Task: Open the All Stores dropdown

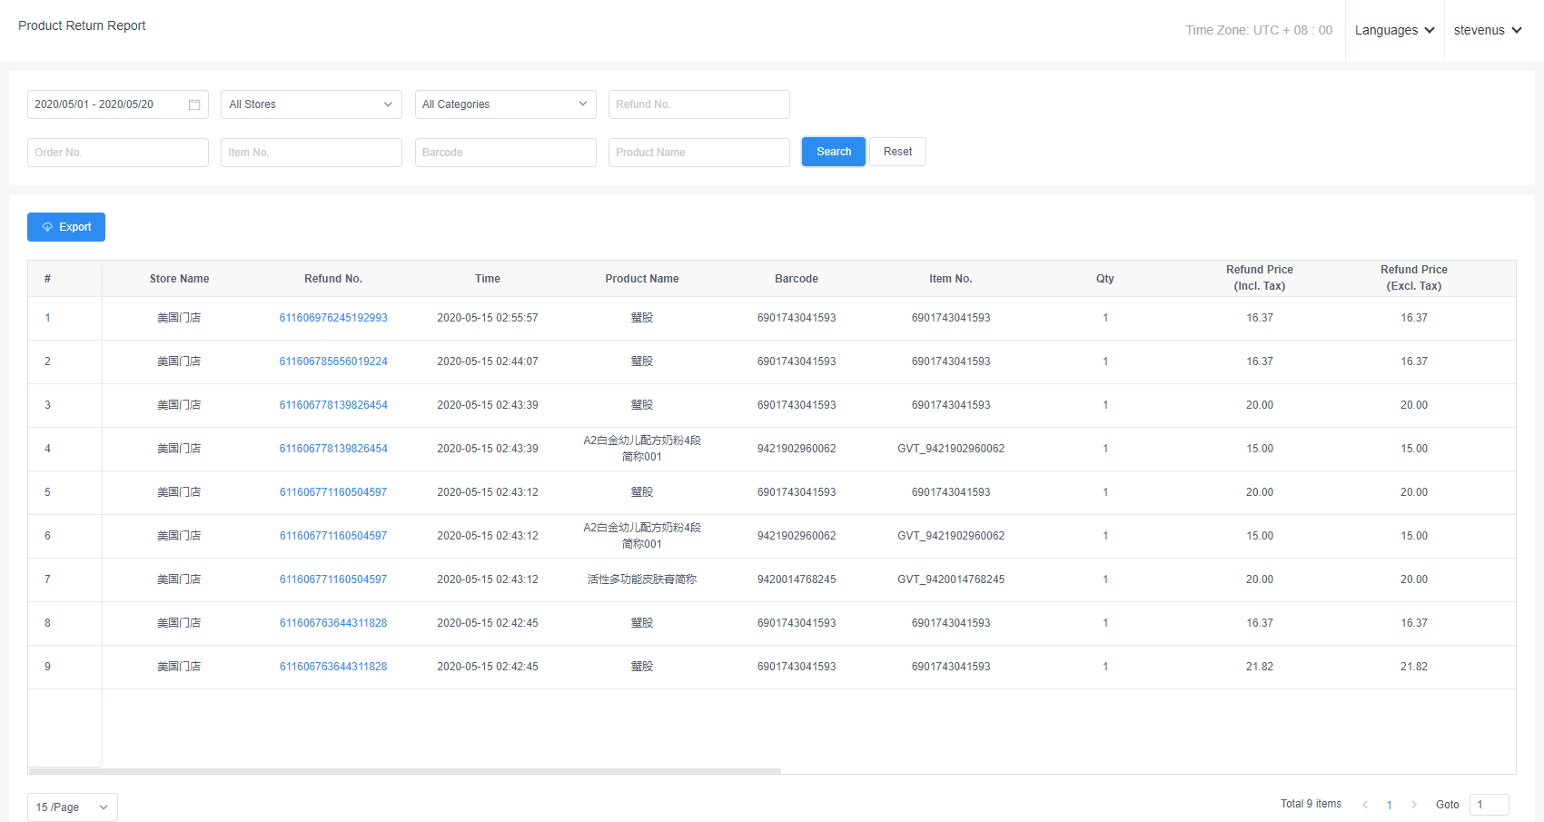Action: tap(311, 104)
